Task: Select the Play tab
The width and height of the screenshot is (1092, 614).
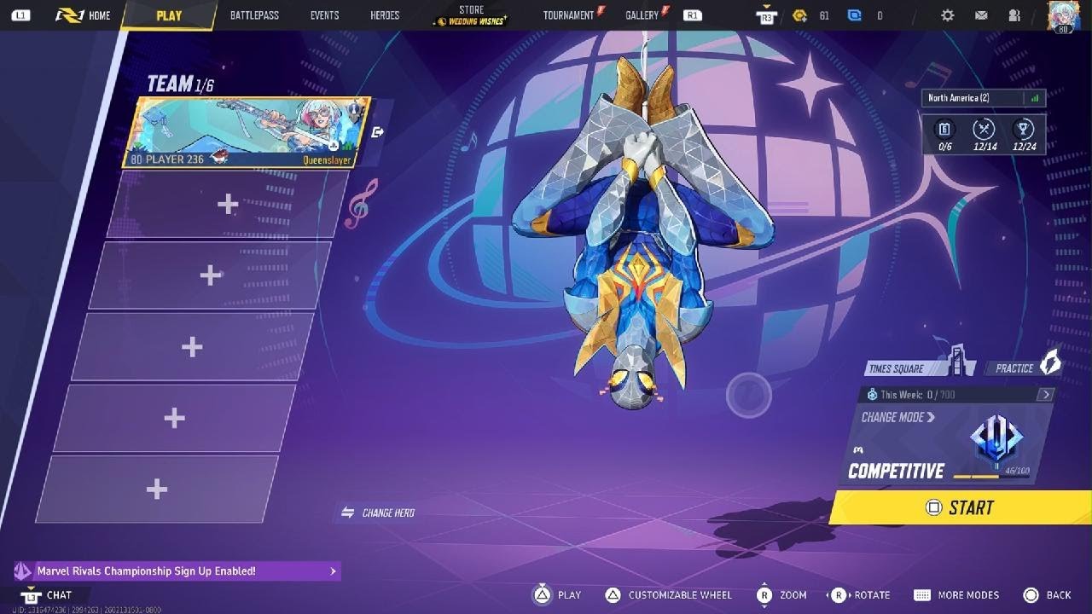Action: tap(169, 15)
